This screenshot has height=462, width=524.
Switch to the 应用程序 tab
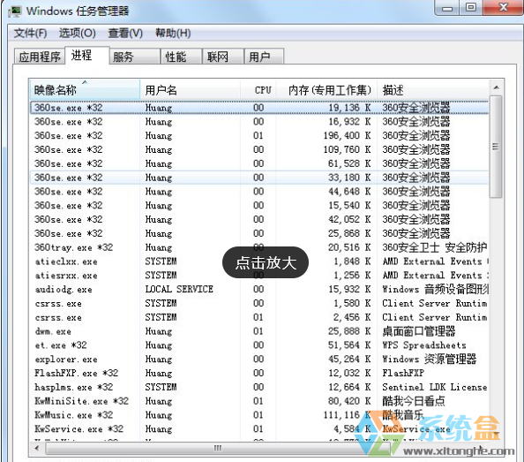point(40,57)
